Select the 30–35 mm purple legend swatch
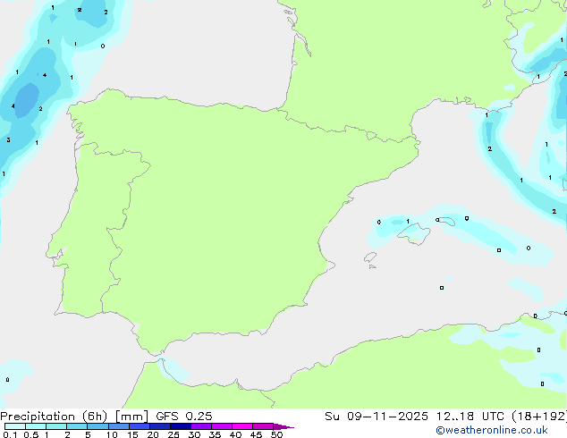This screenshot has height=438, width=567. [x=200, y=426]
